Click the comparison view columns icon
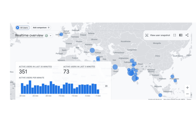 point(181,35)
